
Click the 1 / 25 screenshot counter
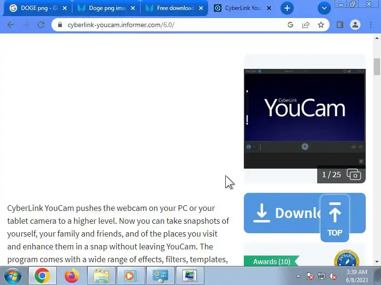pyautogui.click(x=331, y=175)
